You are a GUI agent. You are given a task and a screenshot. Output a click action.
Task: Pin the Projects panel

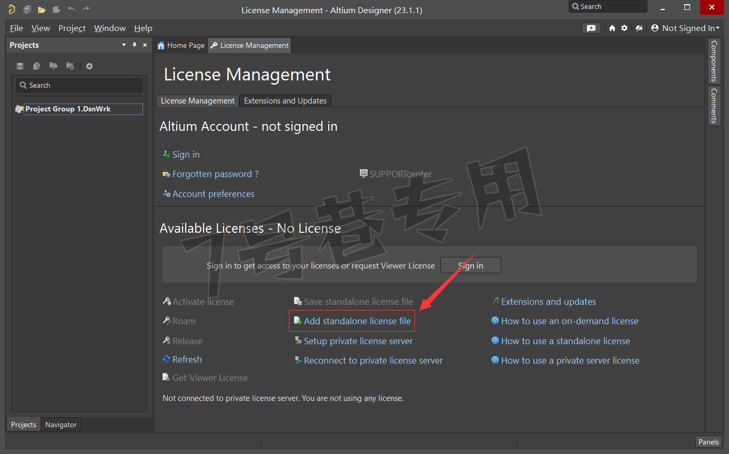(135, 45)
